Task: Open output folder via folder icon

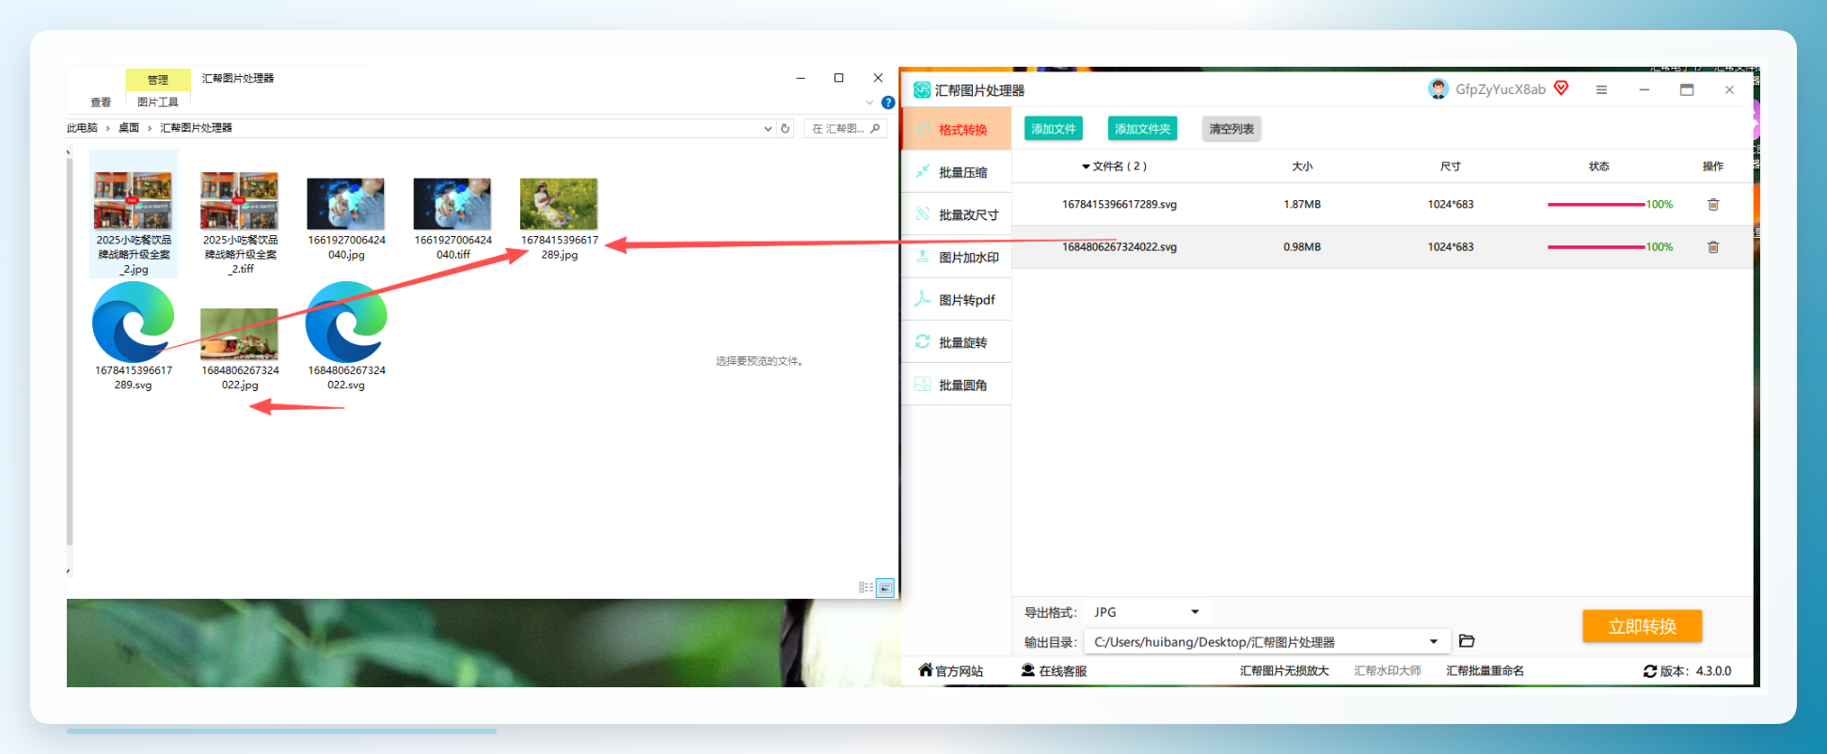Action: click(x=1467, y=641)
